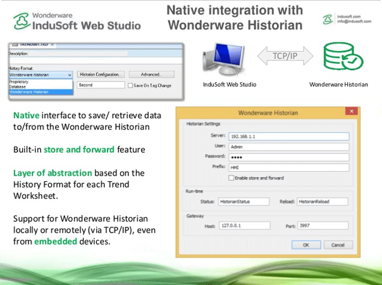Click the InduSoft Web Studio caption under computer
The height and width of the screenshot is (285, 382).
230,85
